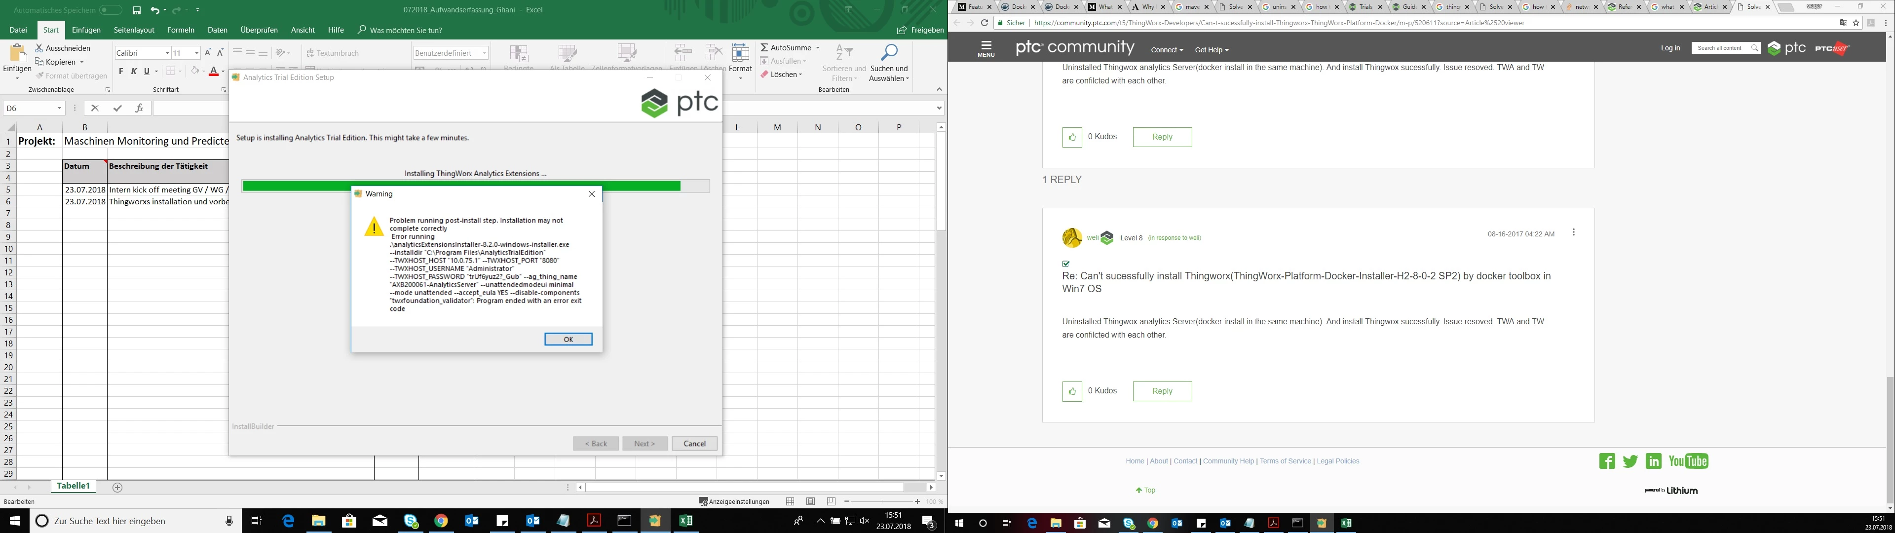Give kudos with the thumbs-up on the reply post
Viewport: 1895px width, 533px height.
point(1072,391)
